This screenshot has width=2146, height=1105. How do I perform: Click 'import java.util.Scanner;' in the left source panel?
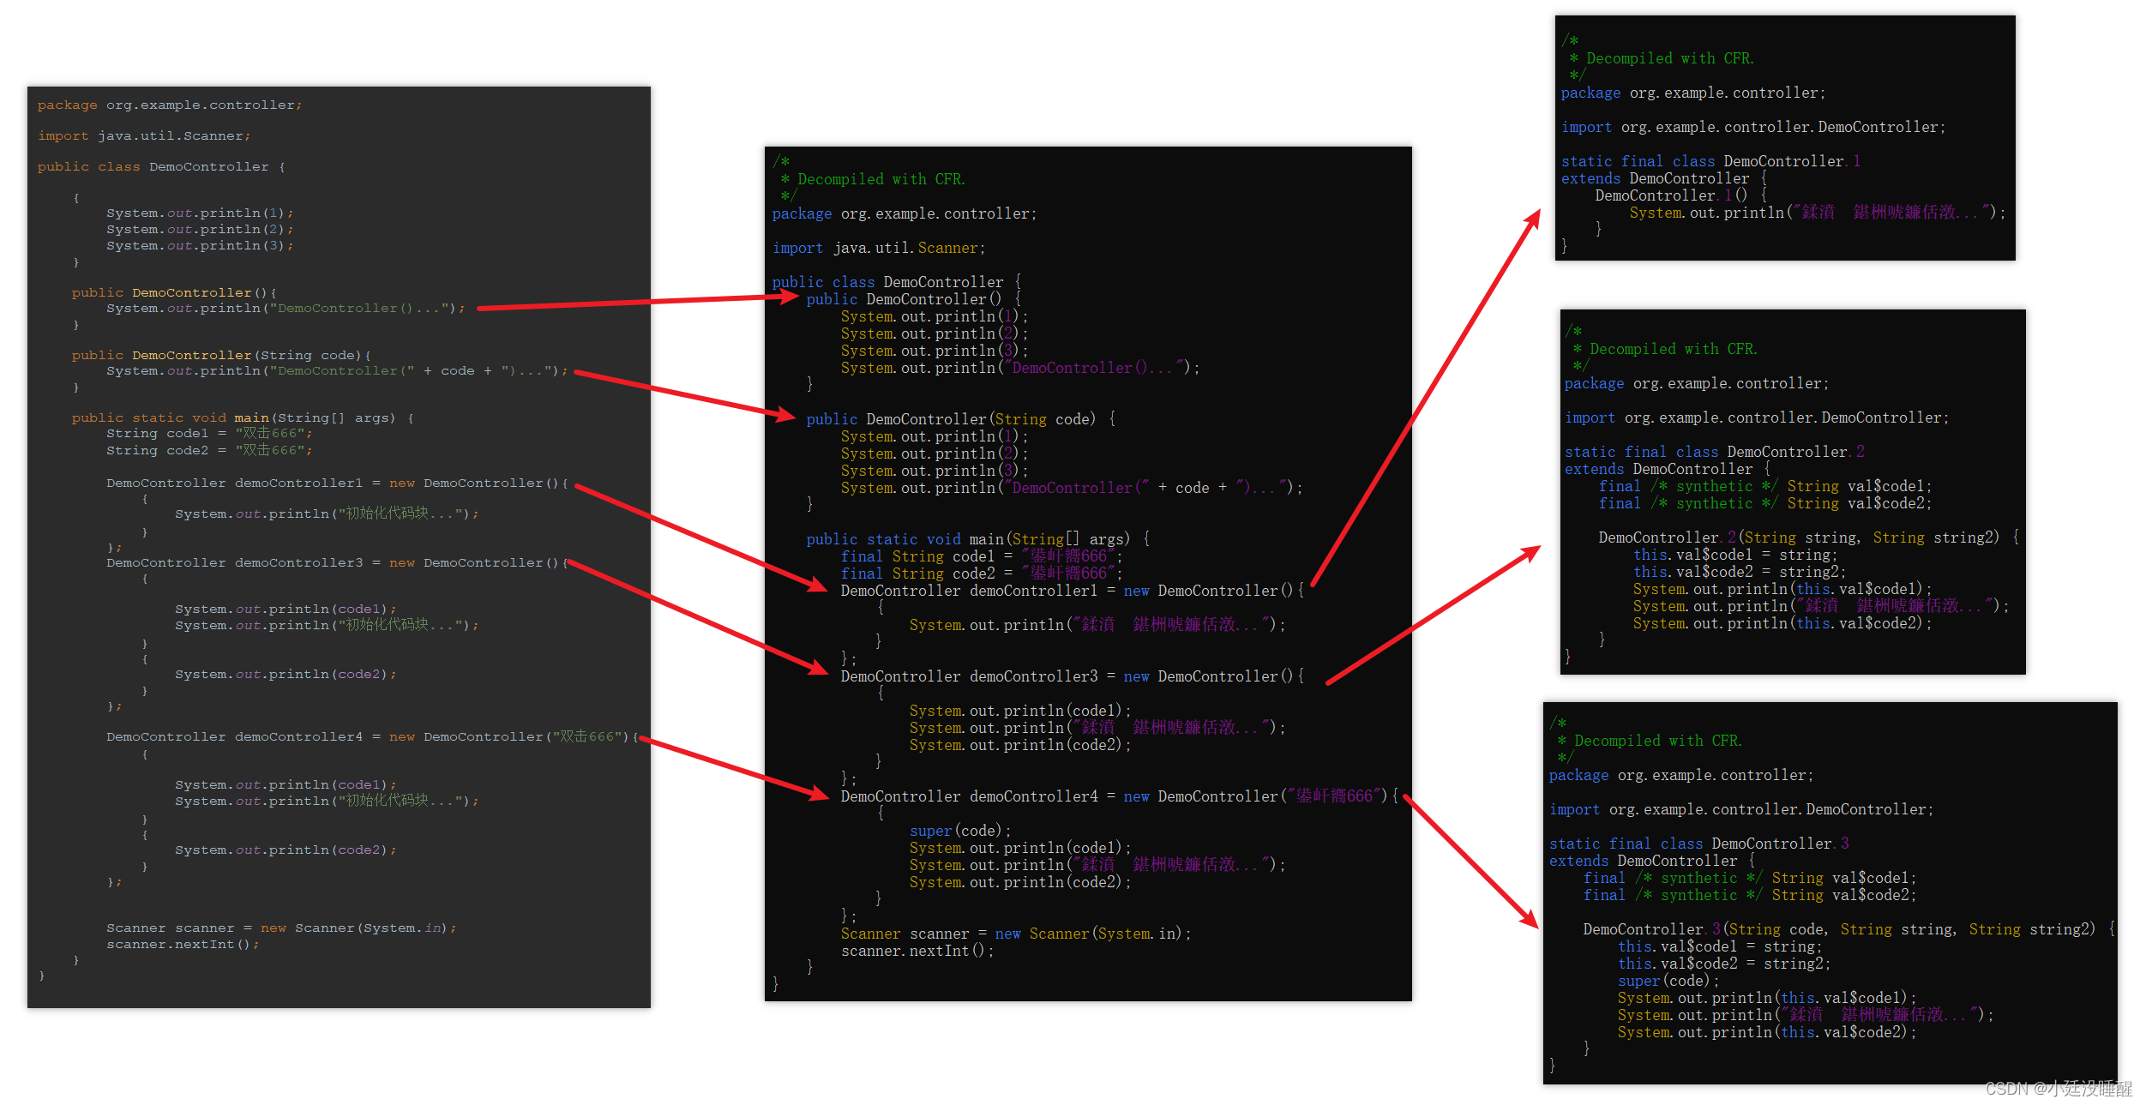[143, 136]
